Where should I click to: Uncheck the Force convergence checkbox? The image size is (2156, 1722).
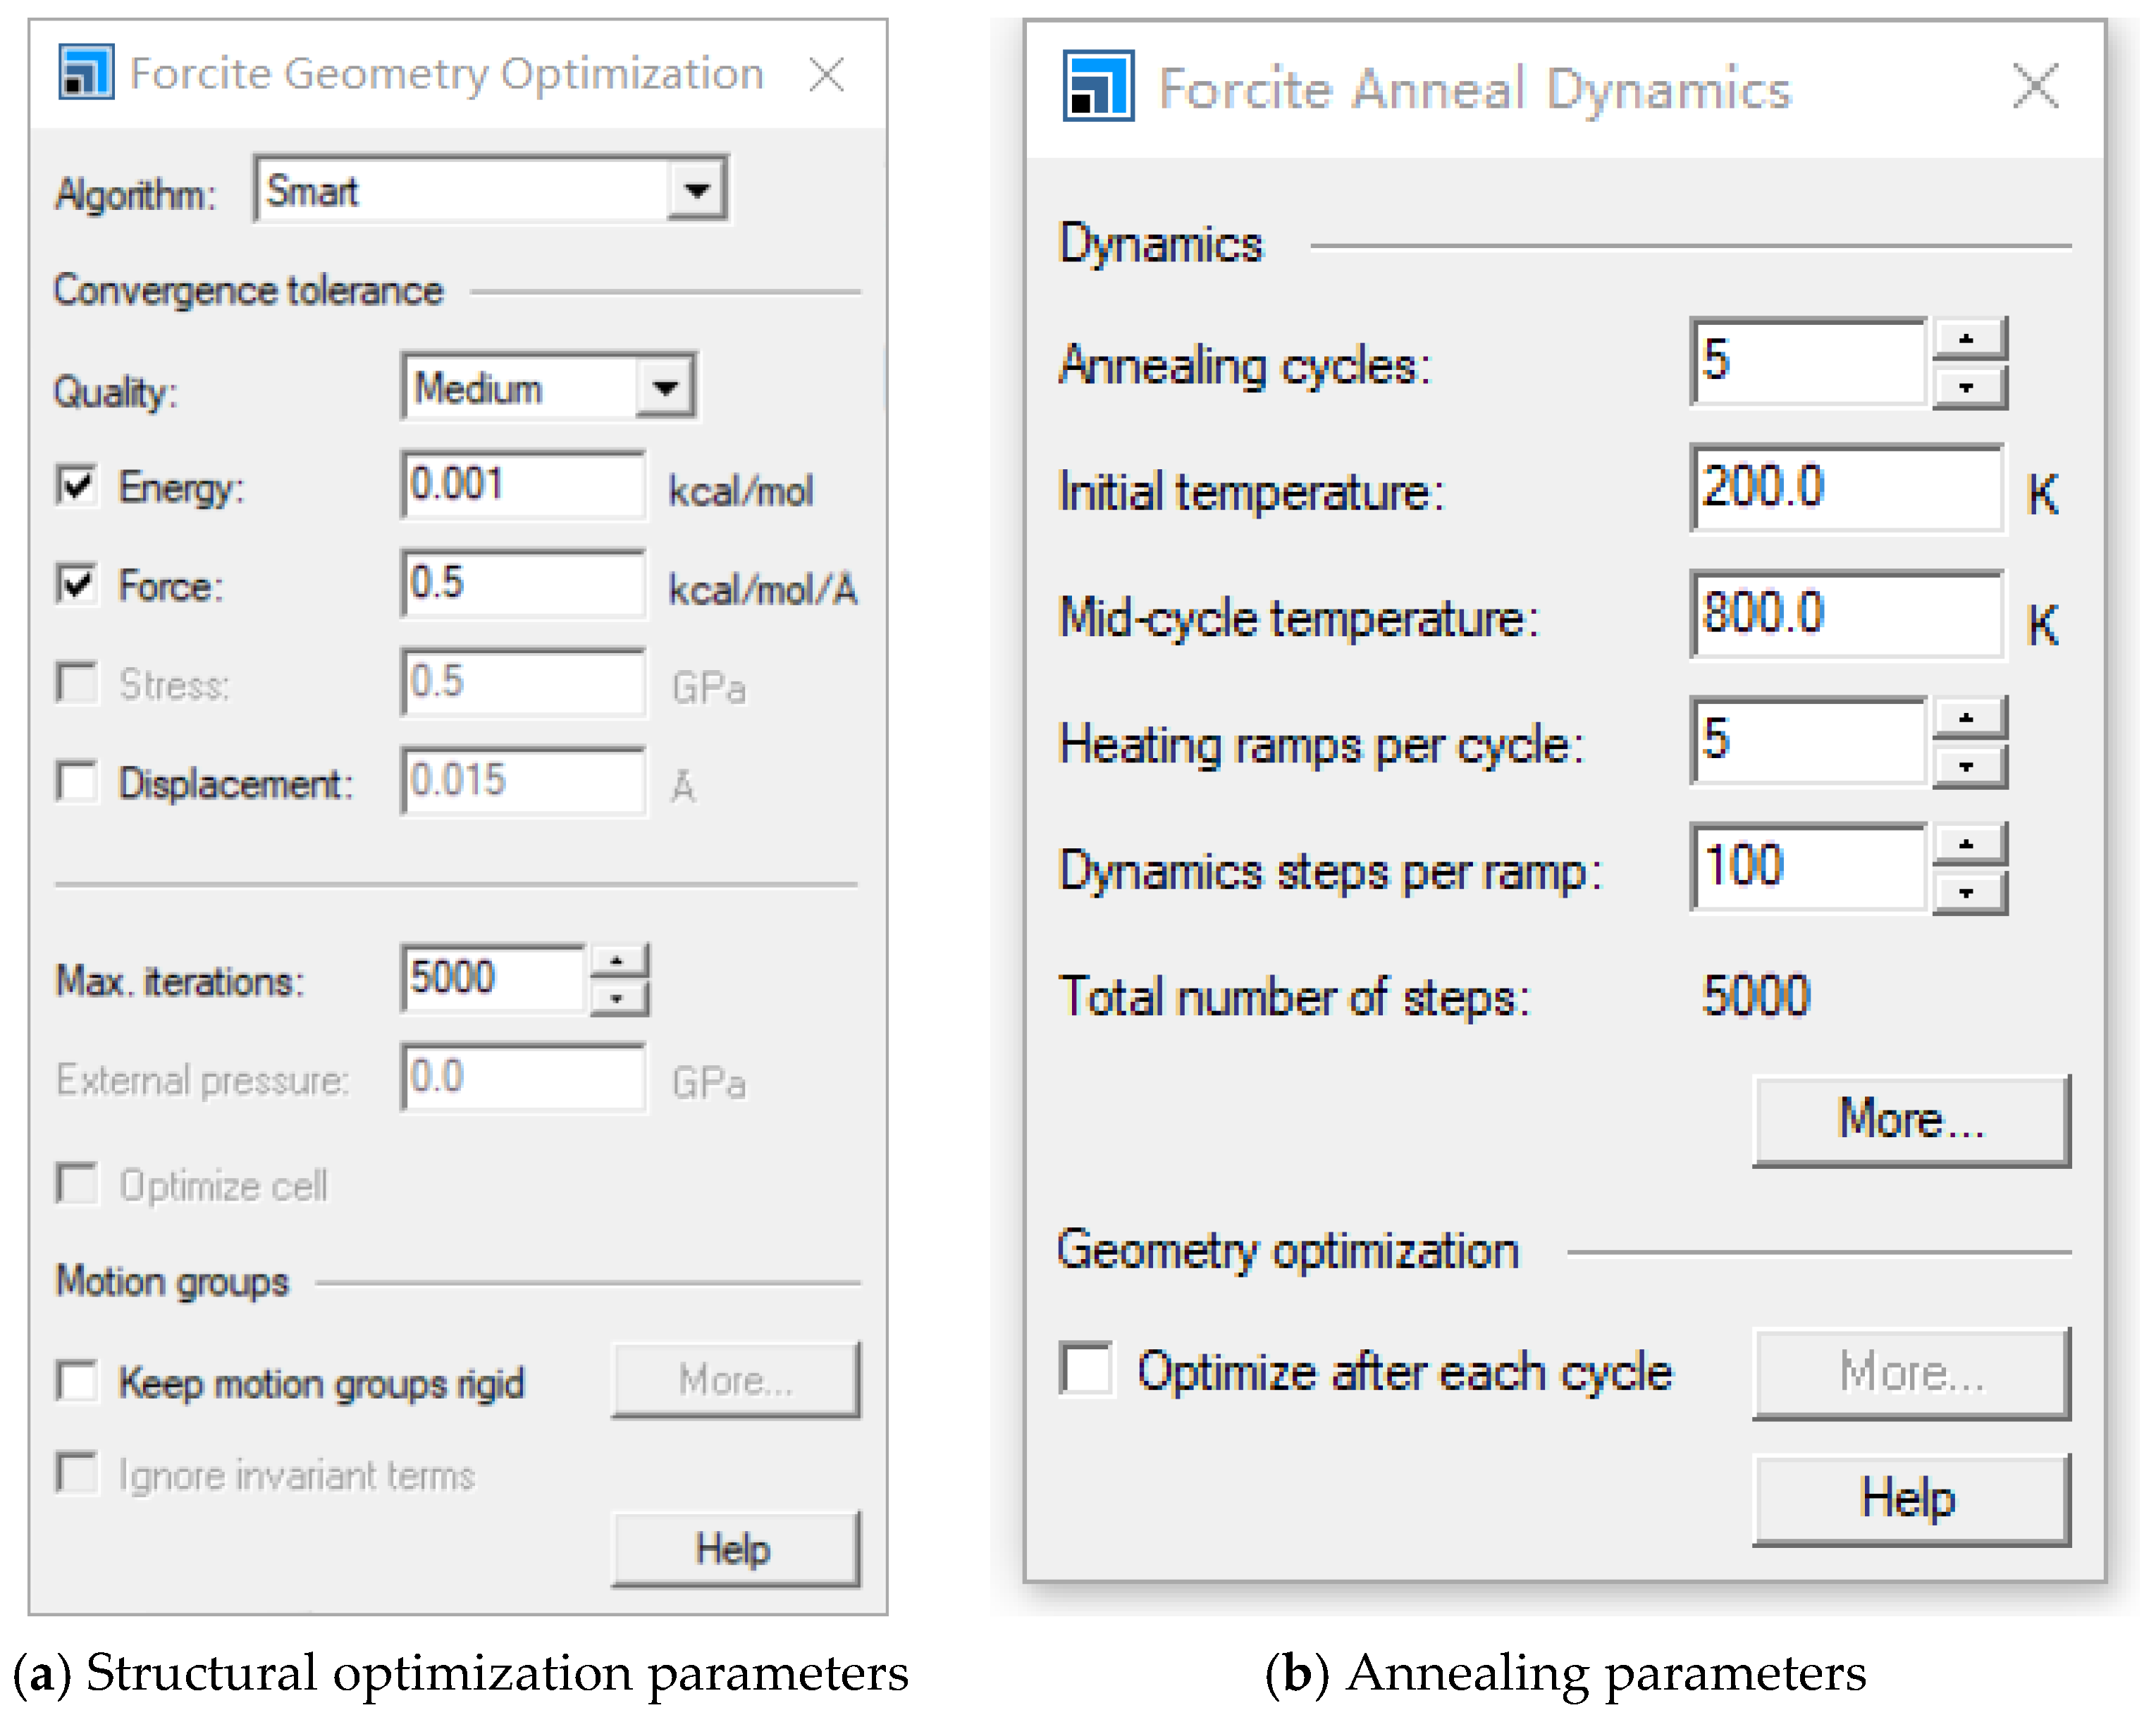(x=77, y=583)
